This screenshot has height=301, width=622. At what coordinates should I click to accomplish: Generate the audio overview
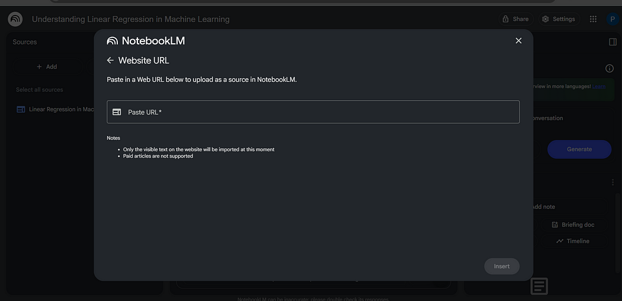coord(579,149)
